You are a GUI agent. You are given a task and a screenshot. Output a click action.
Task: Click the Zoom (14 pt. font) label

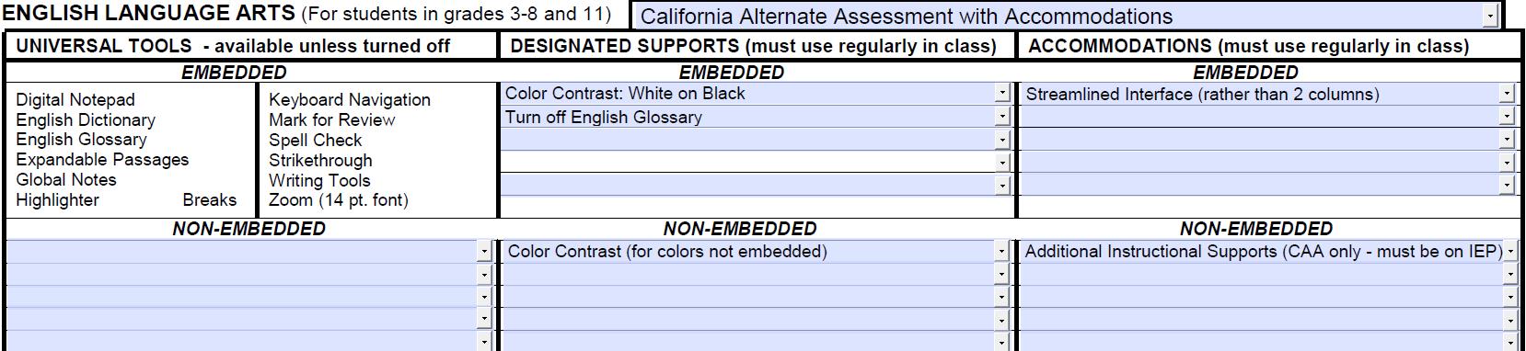tap(339, 199)
